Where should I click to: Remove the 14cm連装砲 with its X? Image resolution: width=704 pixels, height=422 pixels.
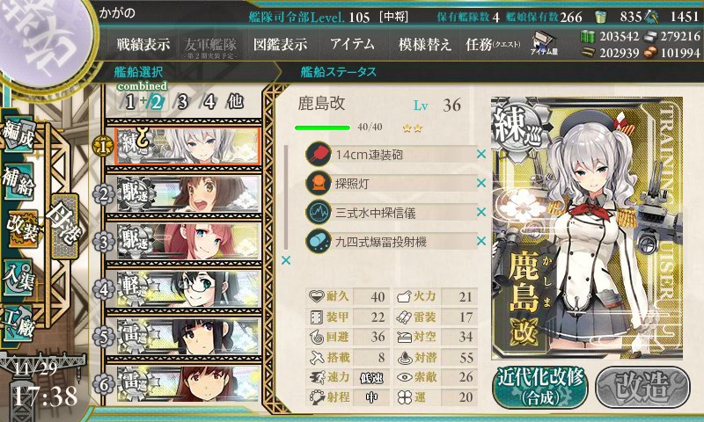(481, 154)
